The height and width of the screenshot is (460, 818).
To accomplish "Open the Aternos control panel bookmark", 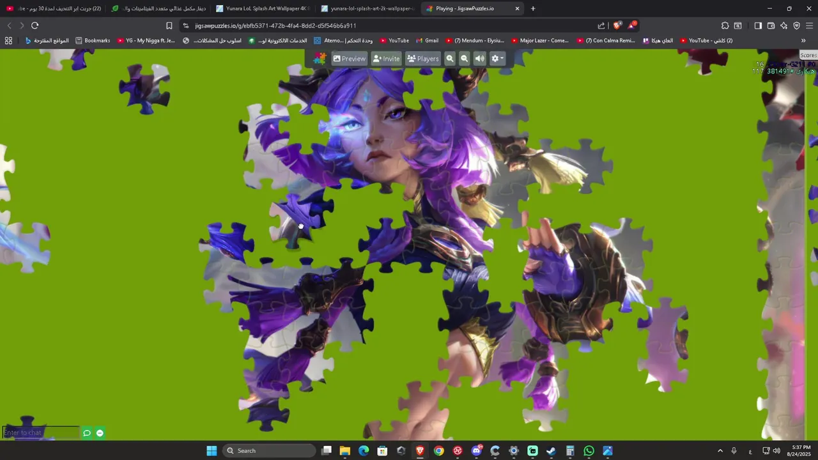I will (x=343, y=40).
